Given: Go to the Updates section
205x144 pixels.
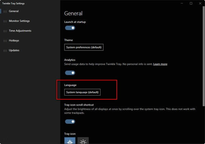Looking at the screenshot, I should [x=14, y=51].
